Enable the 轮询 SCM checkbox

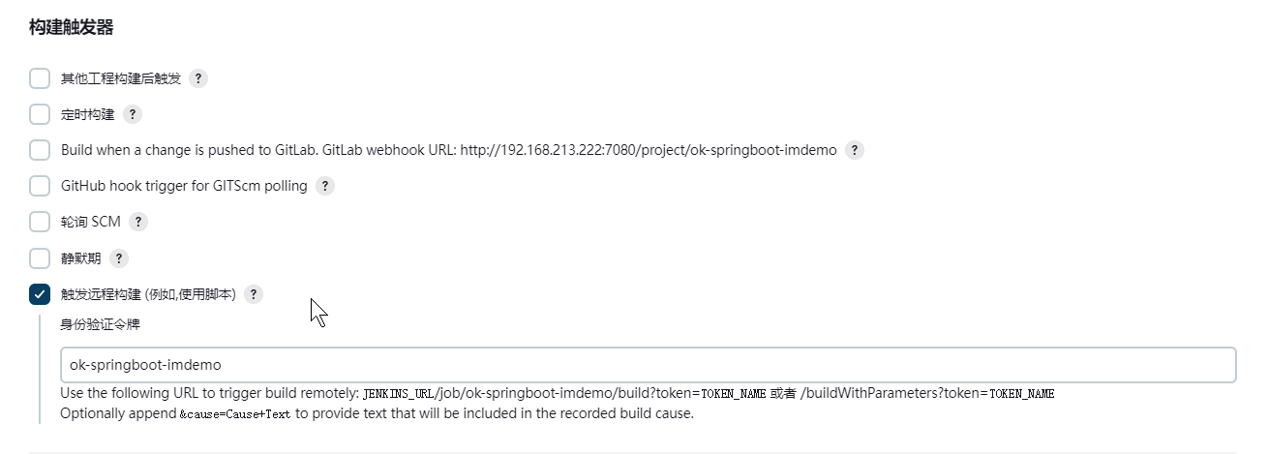click(40, 222)
